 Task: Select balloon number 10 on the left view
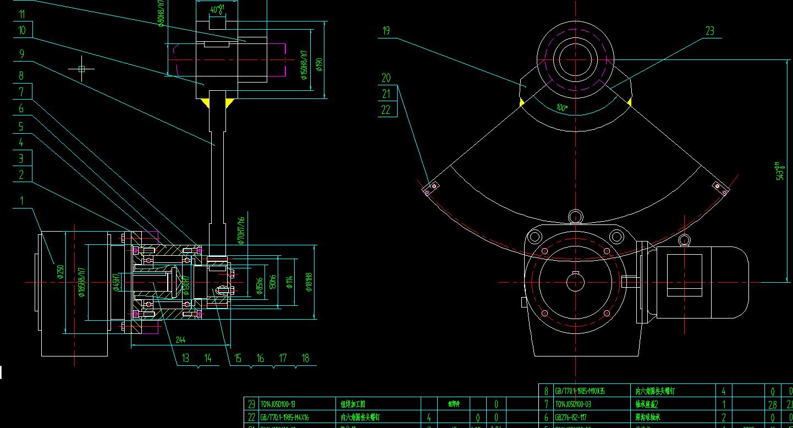[x=22, y=30]
